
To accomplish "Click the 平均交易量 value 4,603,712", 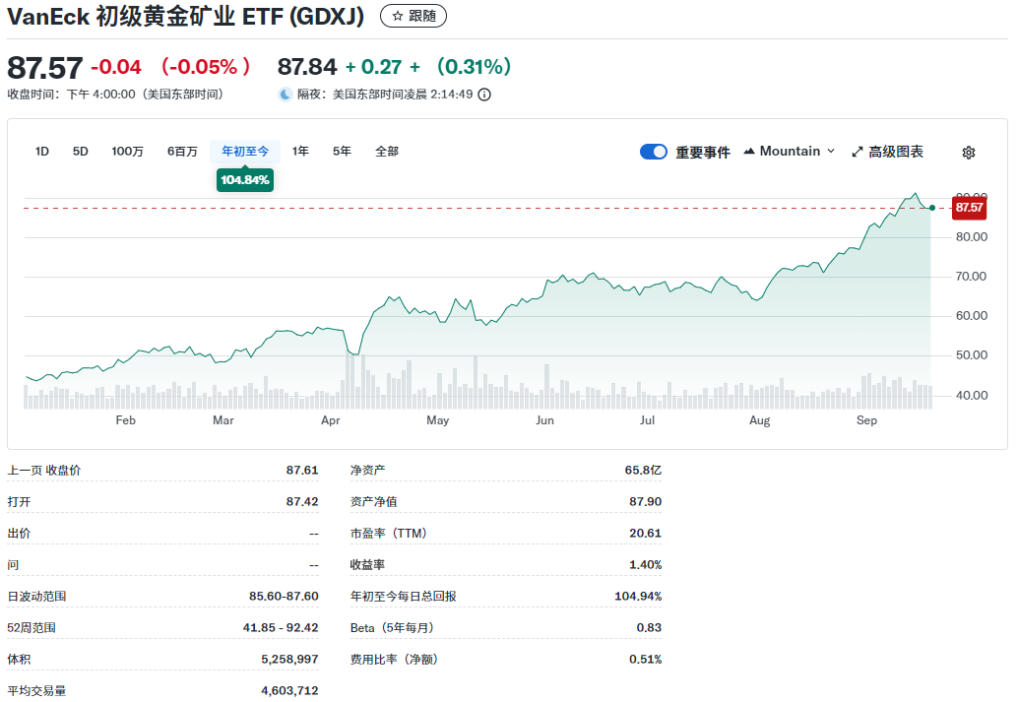I will [x=290, y=691].
